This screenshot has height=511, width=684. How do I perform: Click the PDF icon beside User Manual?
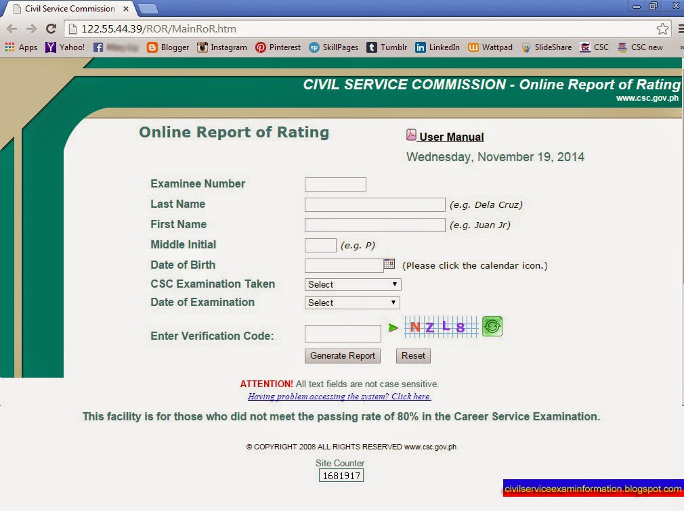[x=411, y=135]
